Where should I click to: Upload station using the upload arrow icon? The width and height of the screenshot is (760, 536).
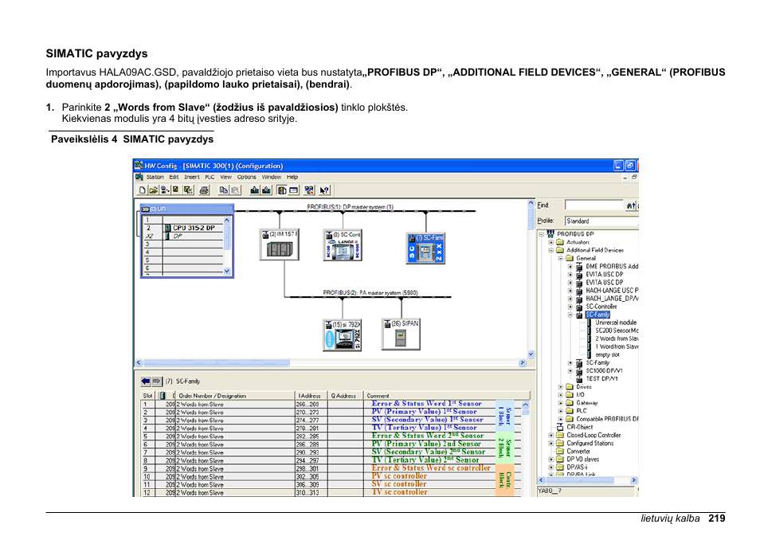coord(265,190)
